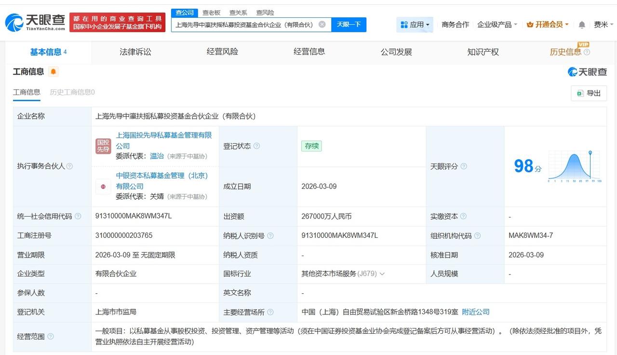The image size is (617, 355).
Task: Switch to the 法律诉讼 tab
Action: (135, 52)
